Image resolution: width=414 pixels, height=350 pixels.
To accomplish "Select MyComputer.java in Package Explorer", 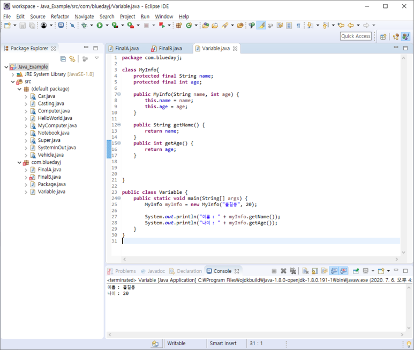I will [57, 126].
